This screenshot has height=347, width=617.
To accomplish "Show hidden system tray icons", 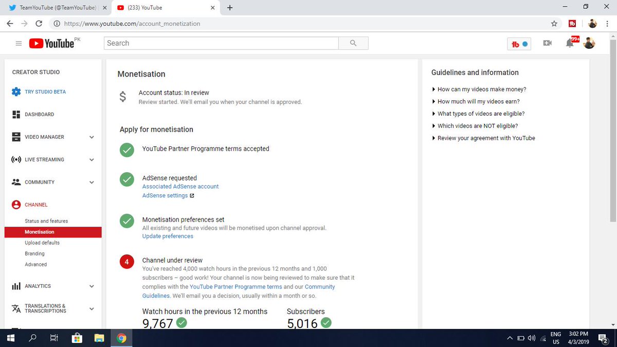I will point(510,338).
